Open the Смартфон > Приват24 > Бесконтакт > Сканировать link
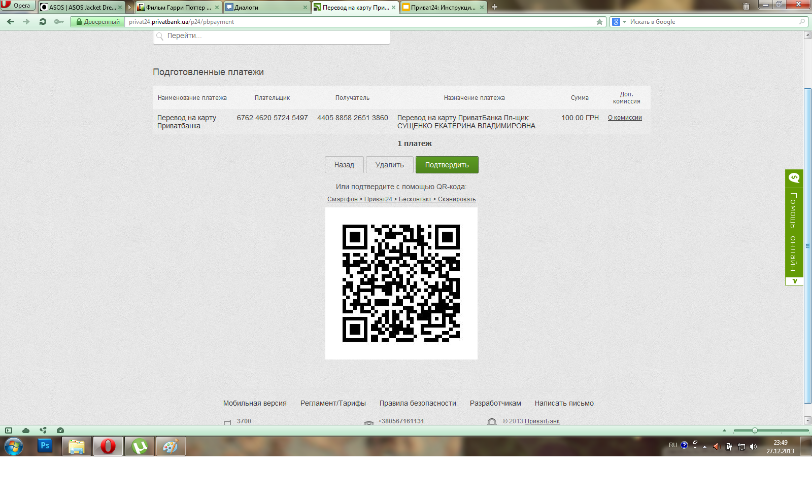The image size is (812, 504). coord(401,199)
